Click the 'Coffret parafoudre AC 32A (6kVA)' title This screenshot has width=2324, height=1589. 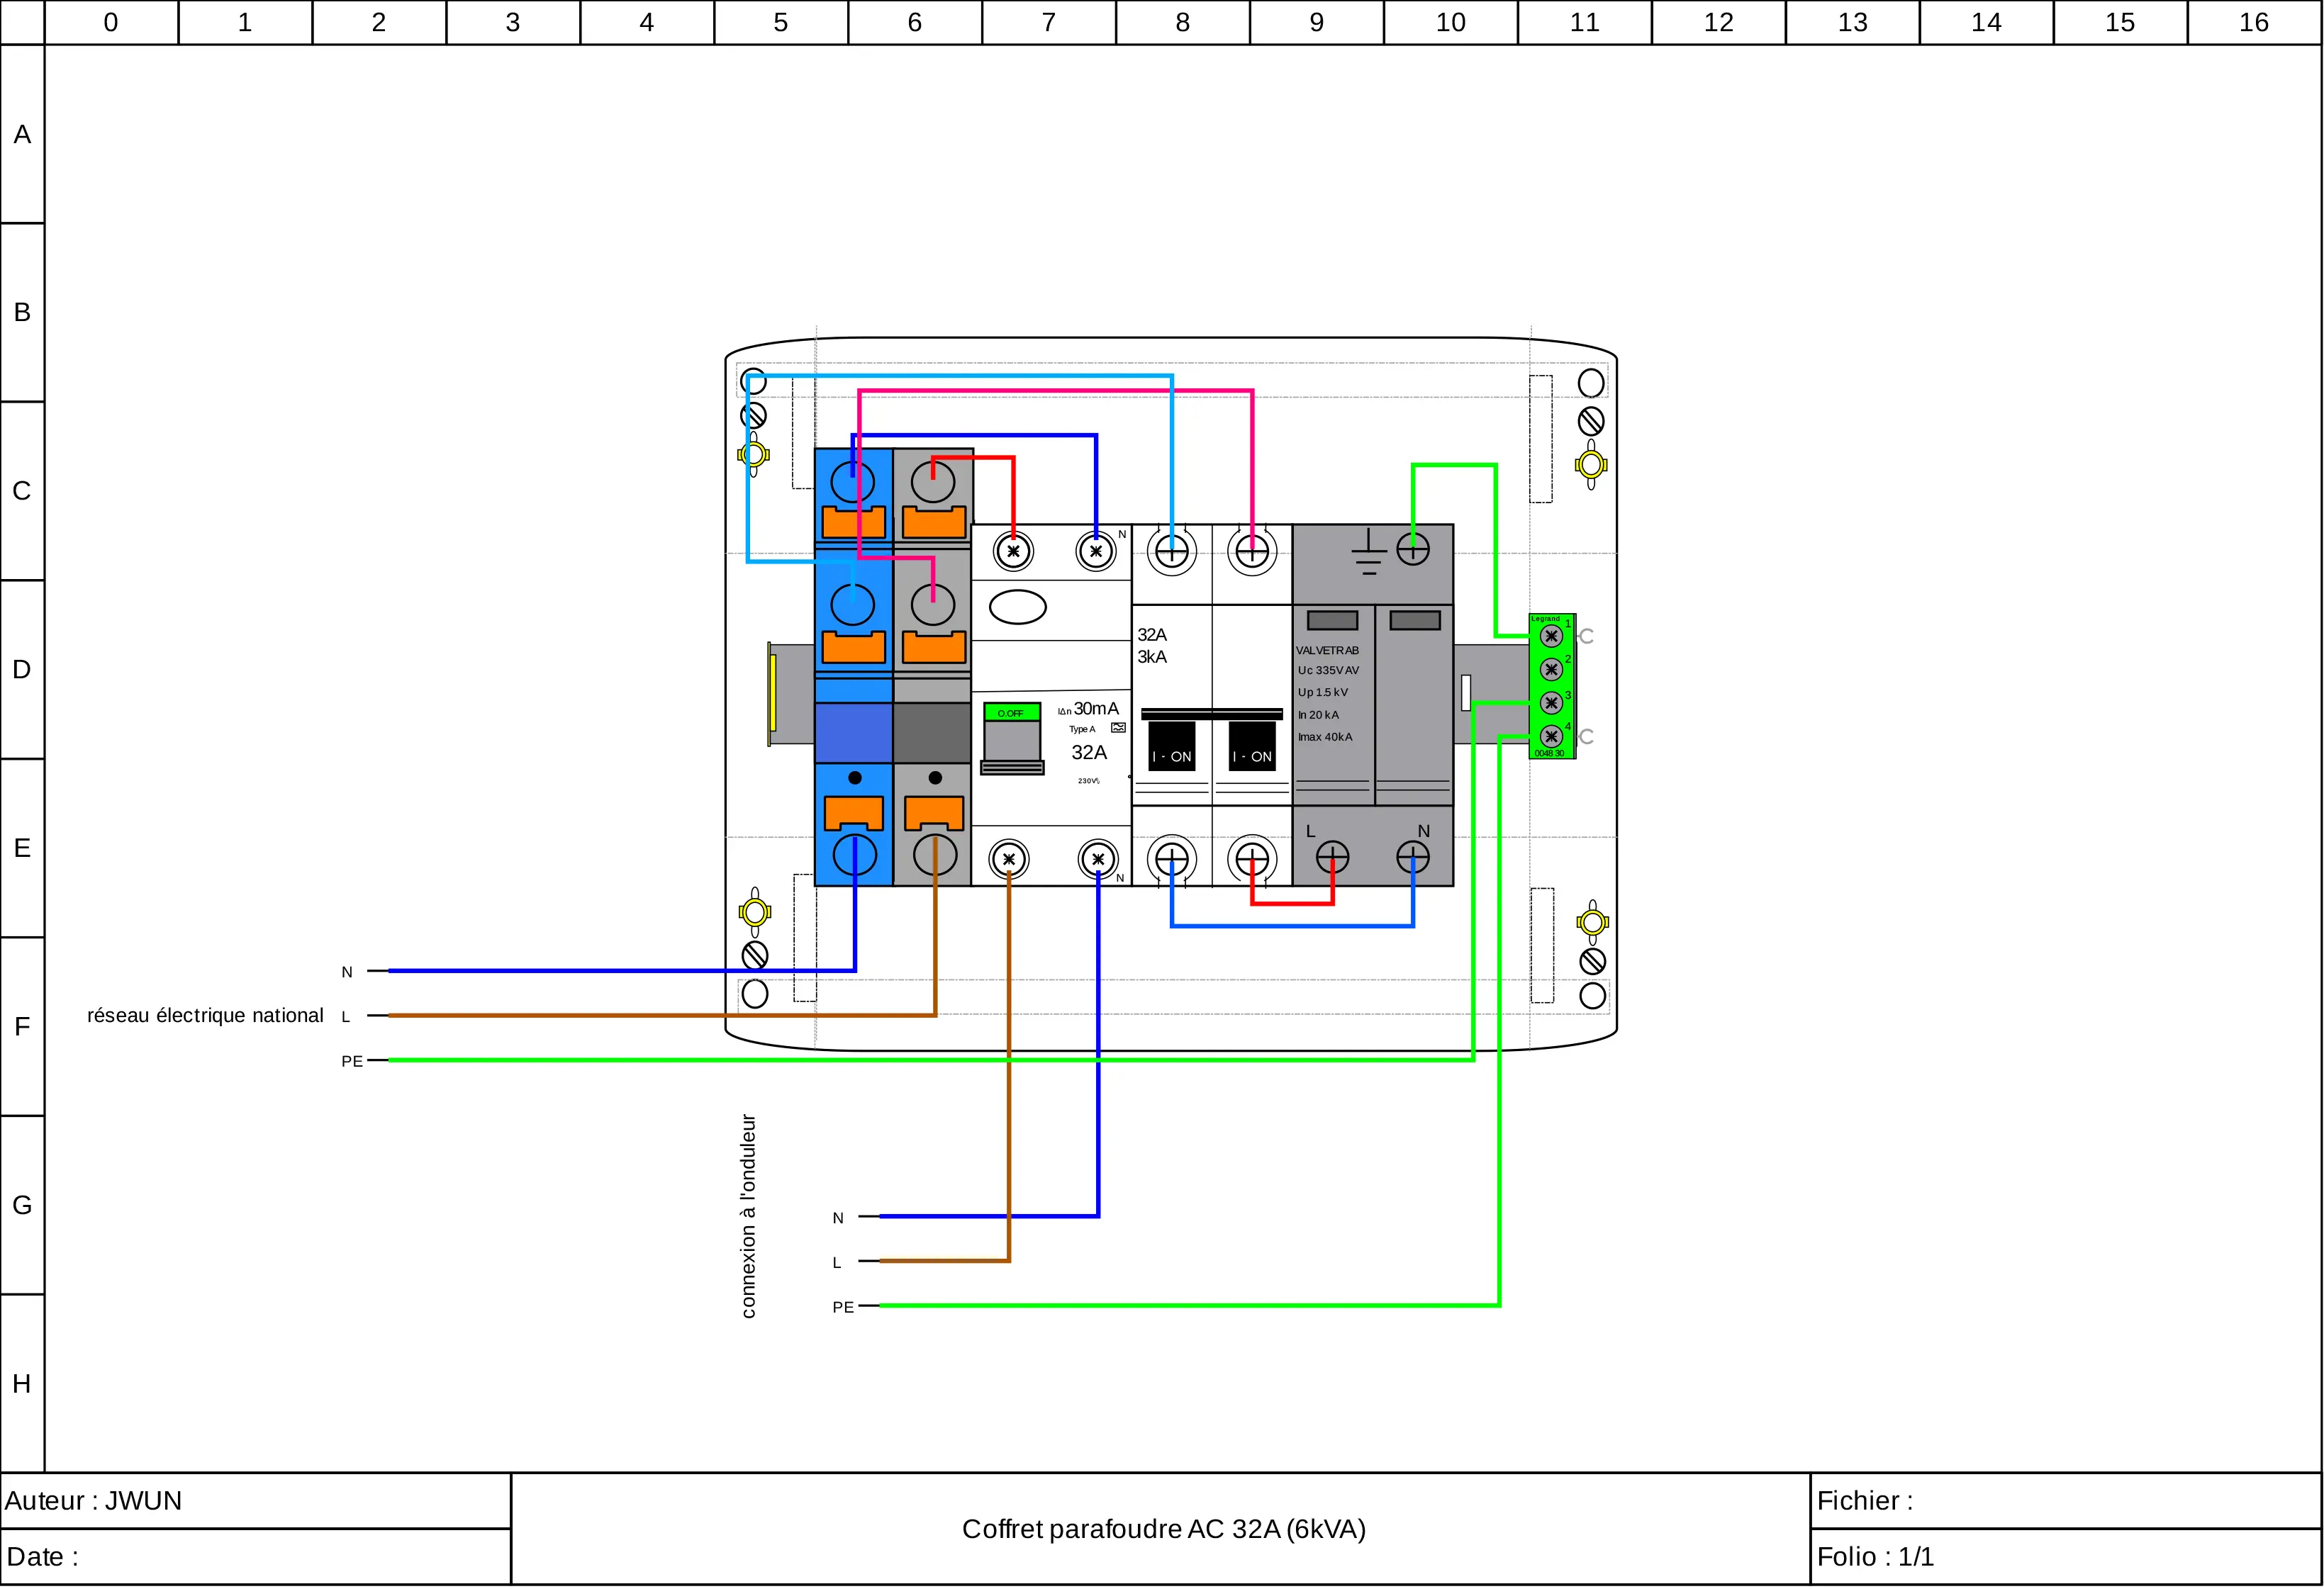point(1163,1529)
